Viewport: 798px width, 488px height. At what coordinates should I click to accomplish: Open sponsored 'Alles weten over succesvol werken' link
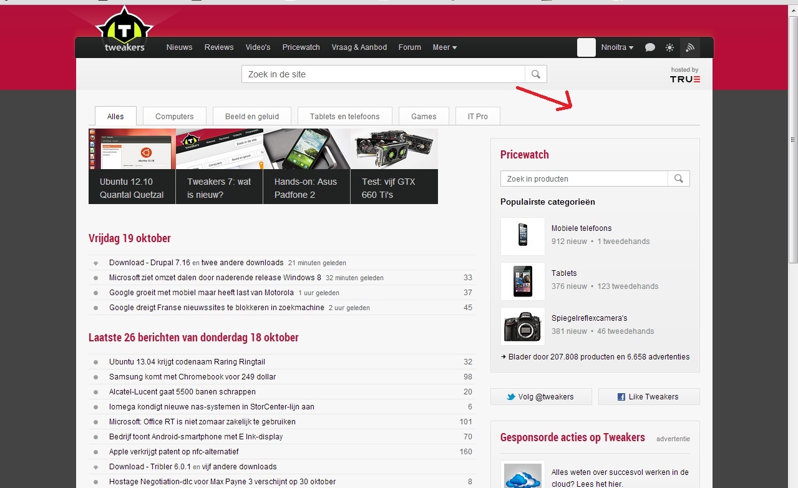point(620,478)
